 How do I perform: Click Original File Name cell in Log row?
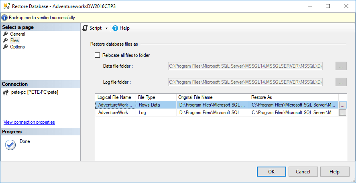point(212,113)
